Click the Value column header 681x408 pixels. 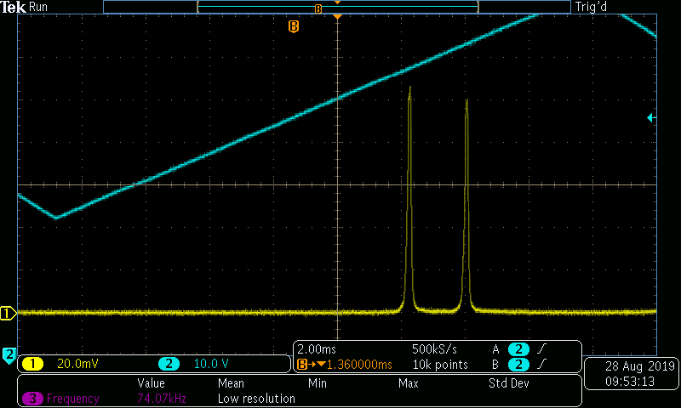tap(152, 383)
